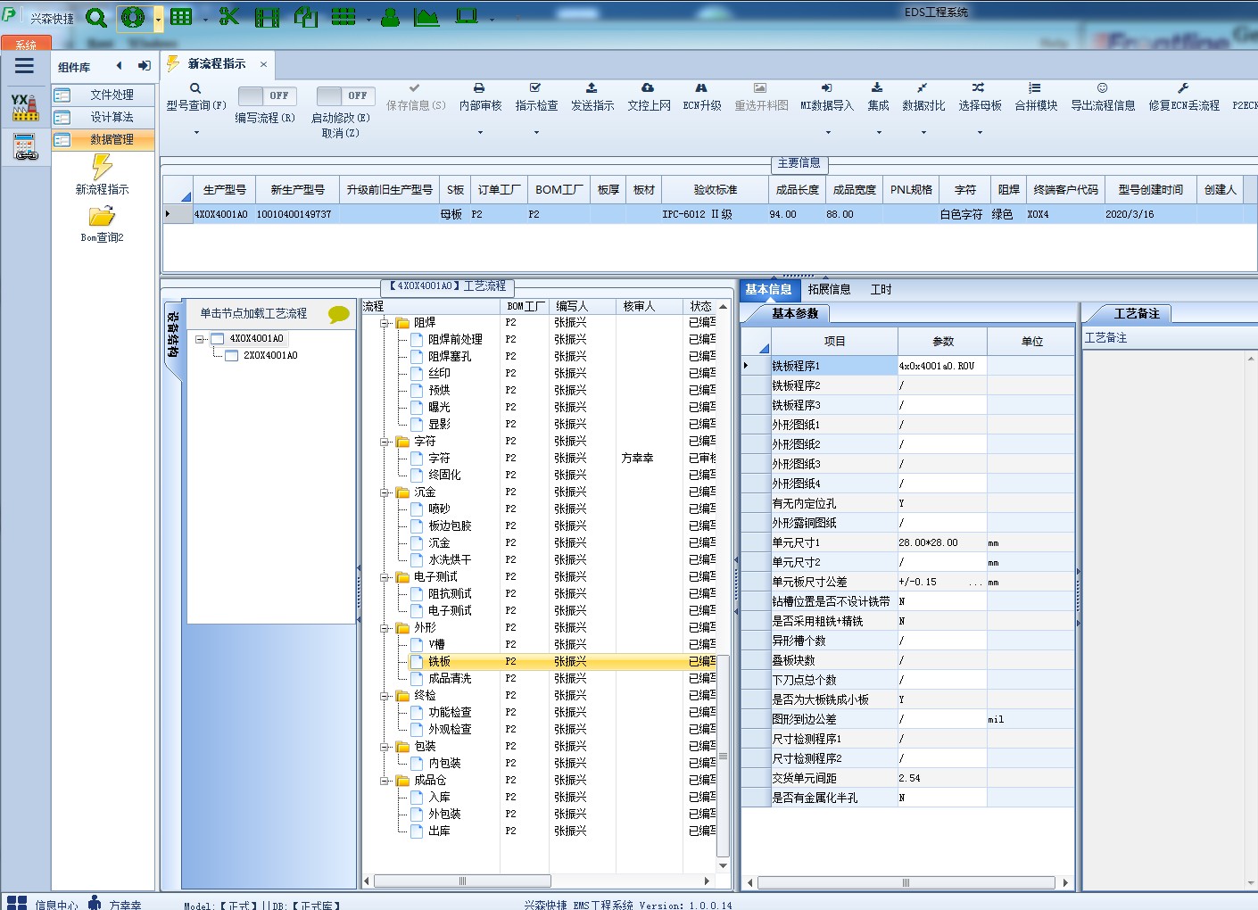Viewport: 1258px width, 910px height.
Task: Click 发送指示 upload button
Action: (x=592, y=97)
